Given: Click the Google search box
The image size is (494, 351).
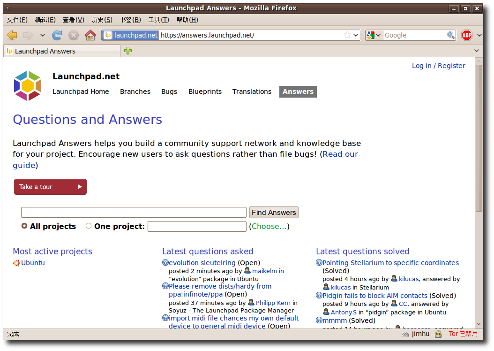Looking at the screenshot, I should [415, 35].
